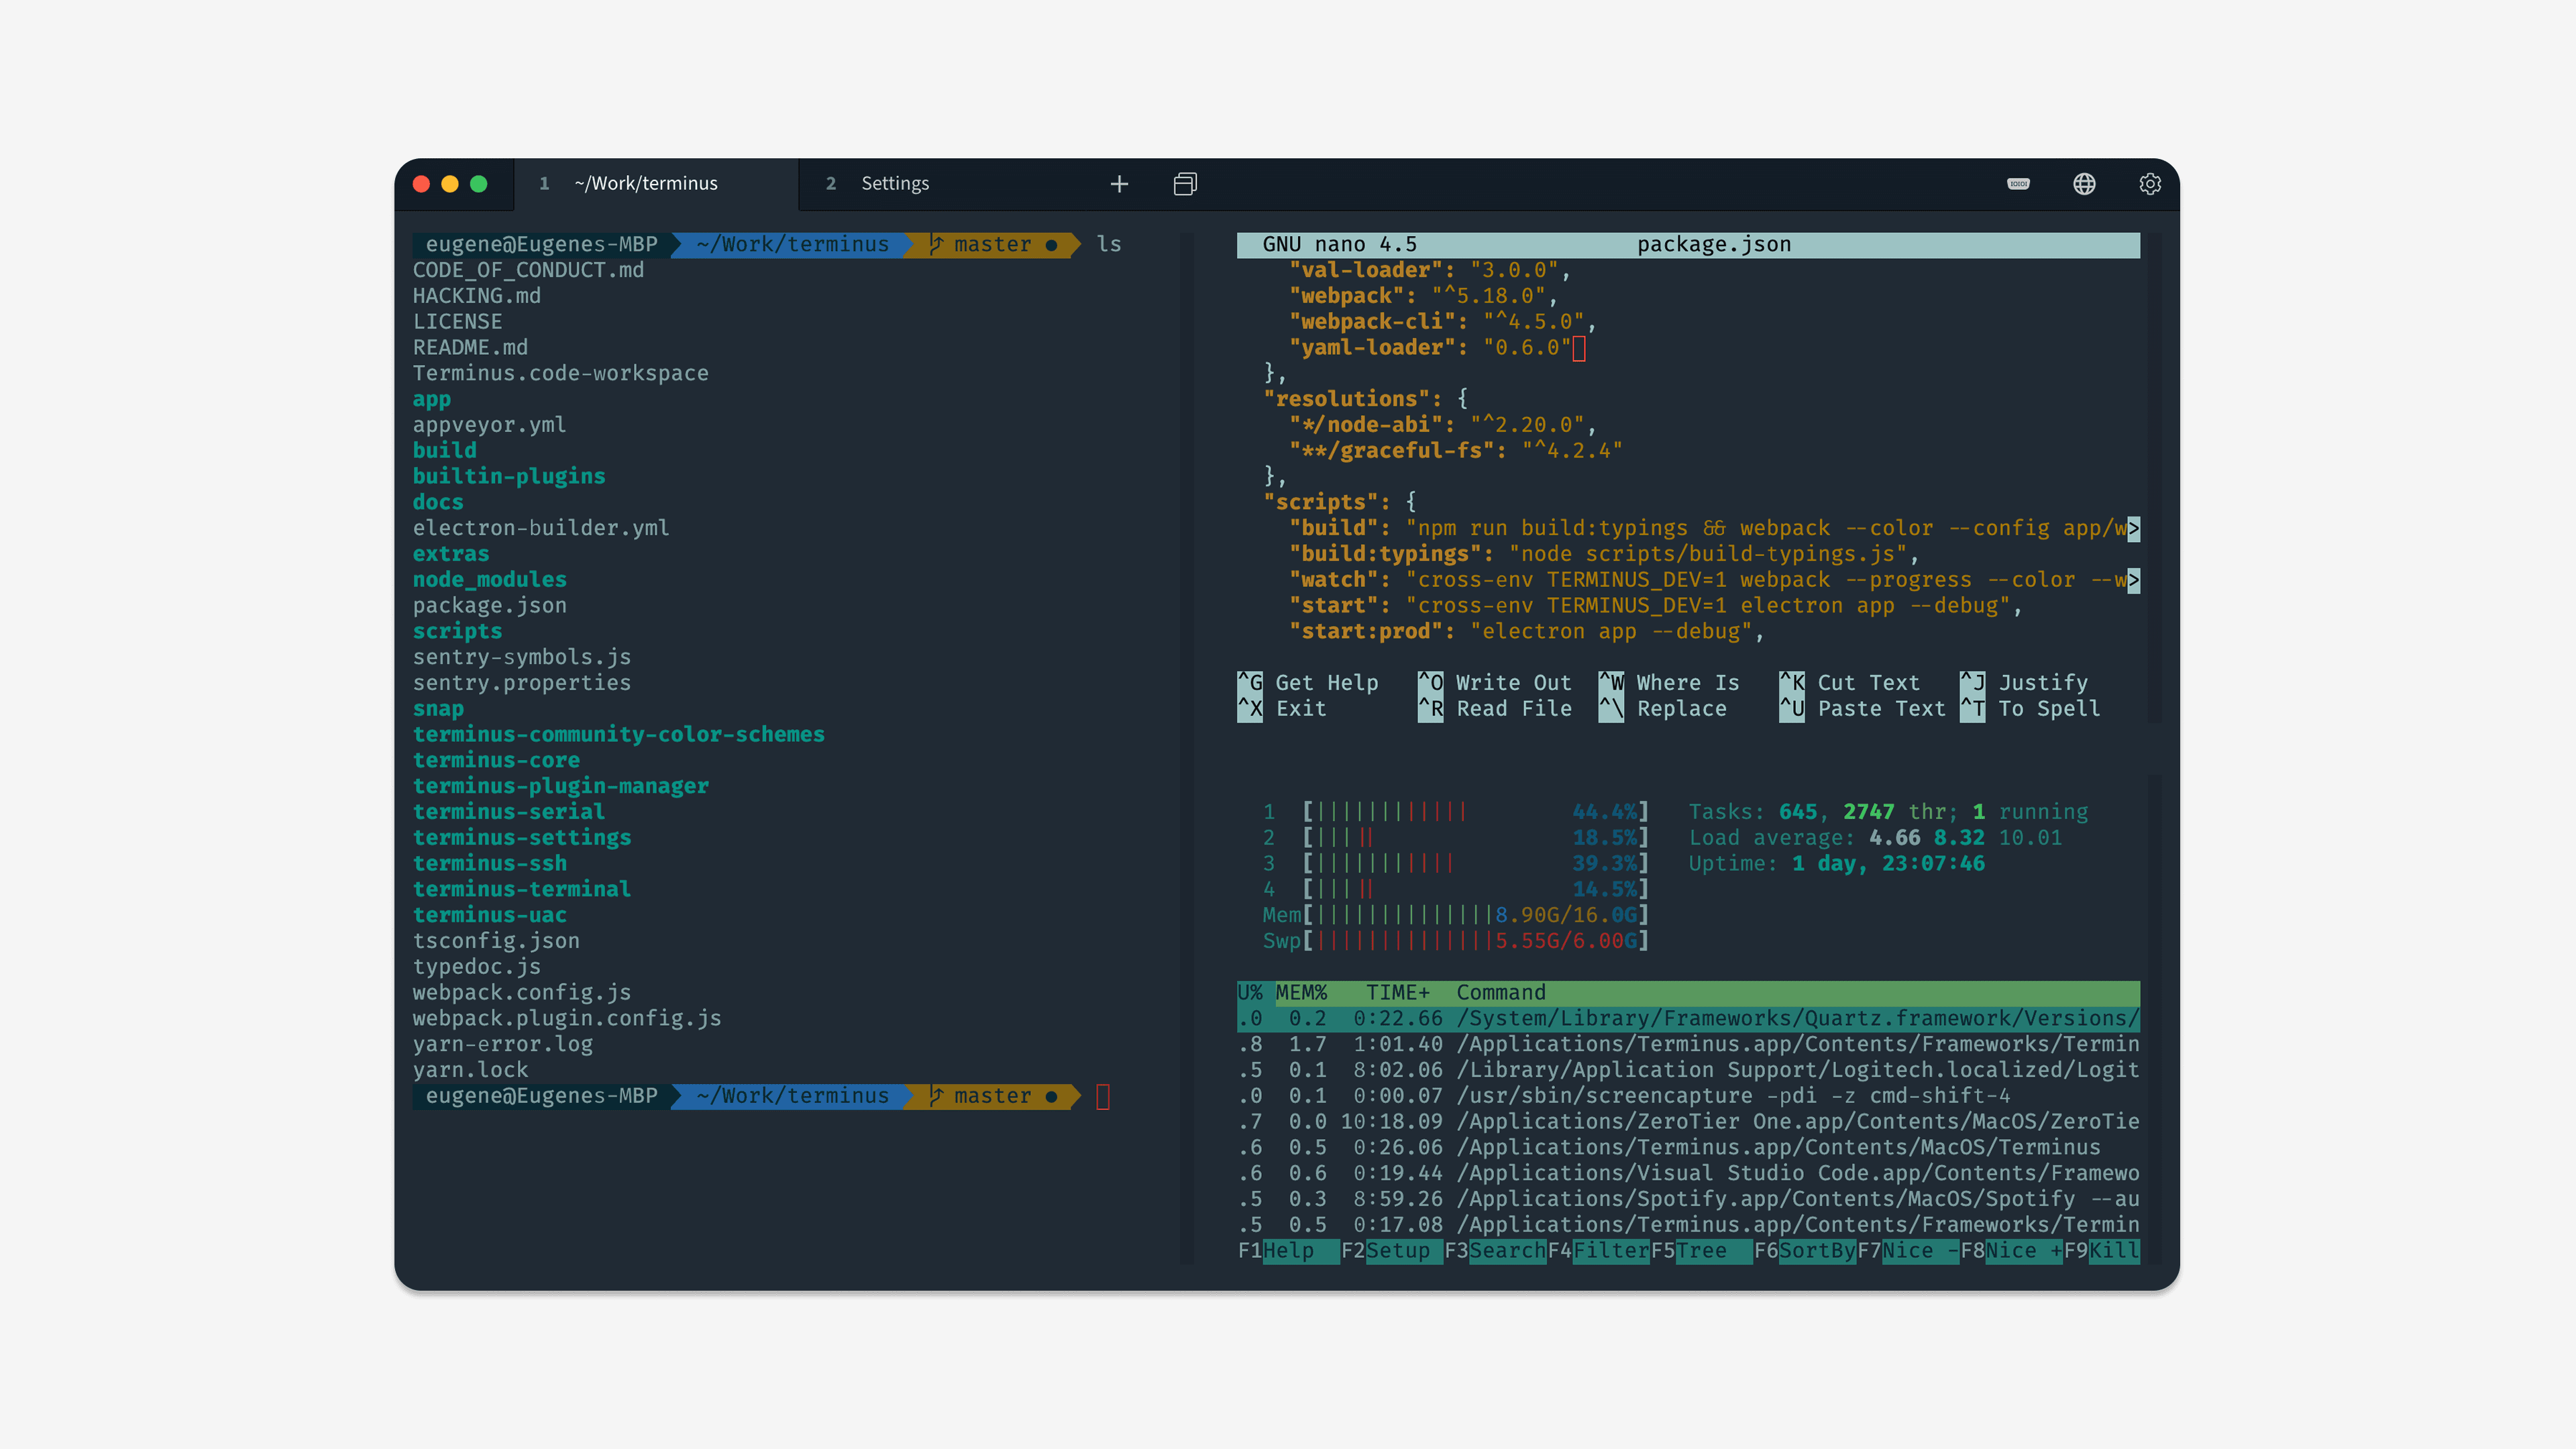The height and width of the screenshot is (1449, 2576).
Task: Click F6 SortBy in htop footer
Action: (1804, 1251)
